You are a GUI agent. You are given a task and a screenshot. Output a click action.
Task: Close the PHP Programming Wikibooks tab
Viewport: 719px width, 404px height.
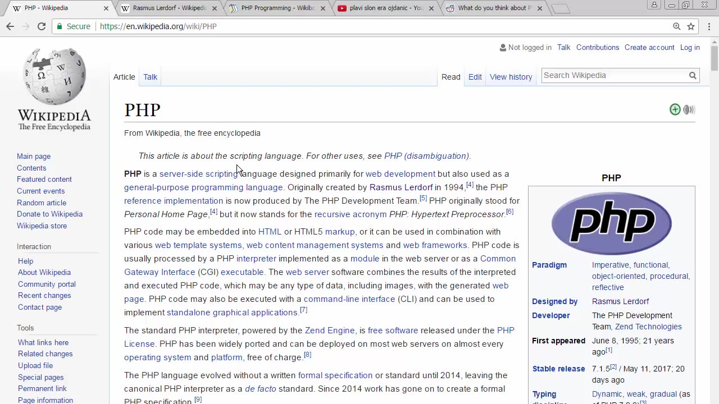322,8
